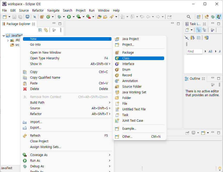This screenshot has width=223, height=172.
Task: Click the Import icon in context menu
Action: [25, 122]
